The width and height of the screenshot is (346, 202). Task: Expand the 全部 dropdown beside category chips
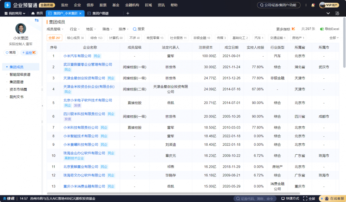coord(334,38)
